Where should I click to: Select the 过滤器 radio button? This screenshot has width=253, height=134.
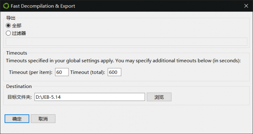[8, 33]
